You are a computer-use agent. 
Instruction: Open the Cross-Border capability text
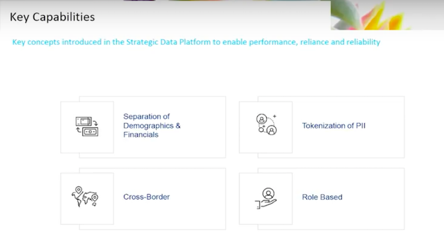[x=146, y=197]
